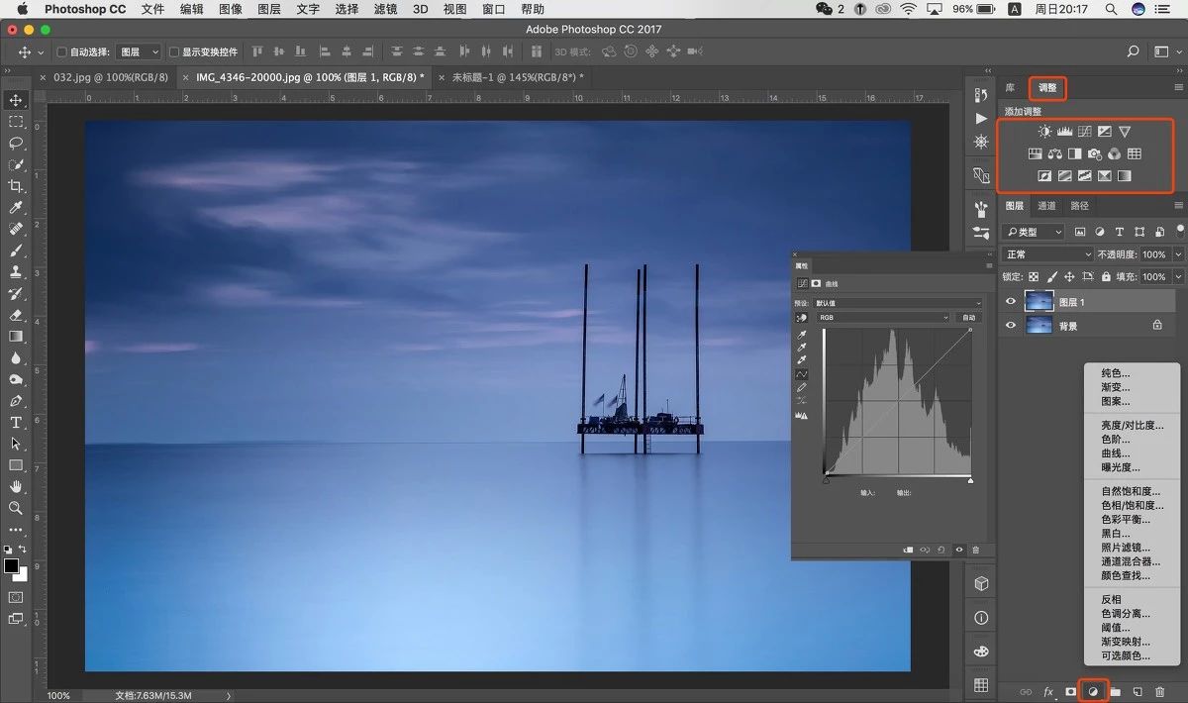Open the 滤镜 menu in menu bar
The width and height of the screenshot is (1188, 703).
385,9
